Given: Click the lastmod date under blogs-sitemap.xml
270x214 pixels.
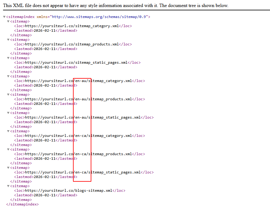Looking at the screenshot, I should coord(44,195).
